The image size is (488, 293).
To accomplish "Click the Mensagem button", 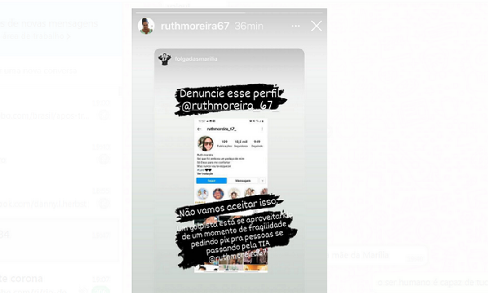I will coord(243,181).
